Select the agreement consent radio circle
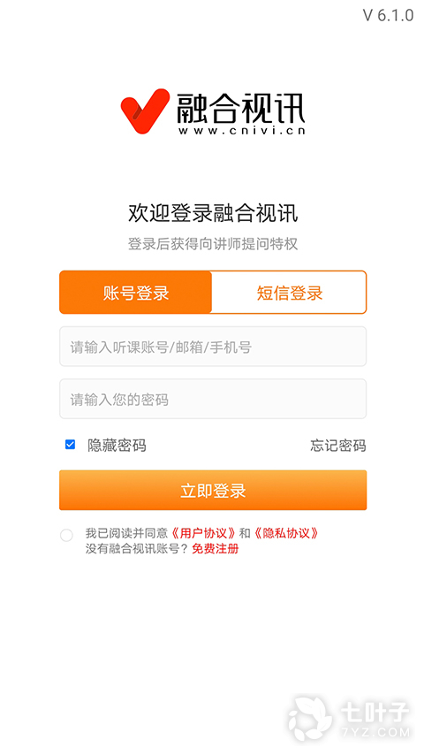The height and width of the screenshot is (755, 424). pos(66,535)
